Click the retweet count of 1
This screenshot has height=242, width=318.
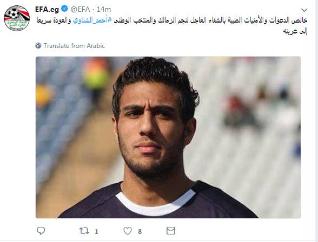[96, 231]
